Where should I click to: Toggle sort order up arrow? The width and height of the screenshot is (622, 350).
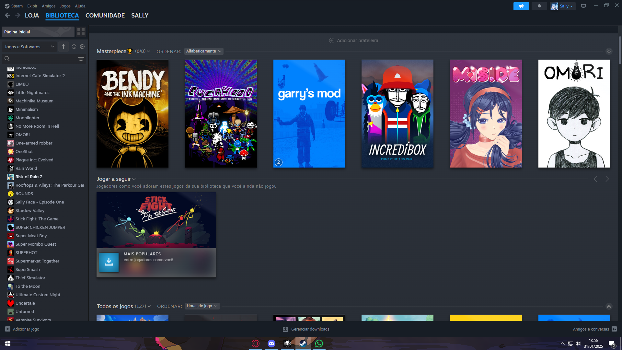tap(63, 47)
